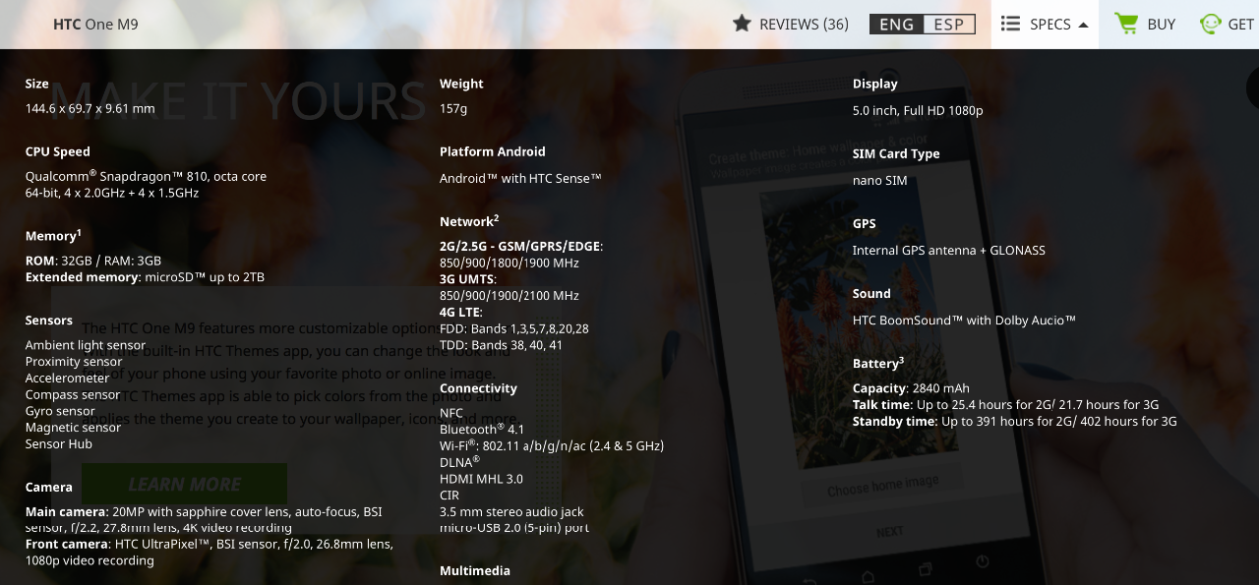The image size is (1259, 585).
Task: Click the Proximity sensor entry
Action: [x=74, y=362]
